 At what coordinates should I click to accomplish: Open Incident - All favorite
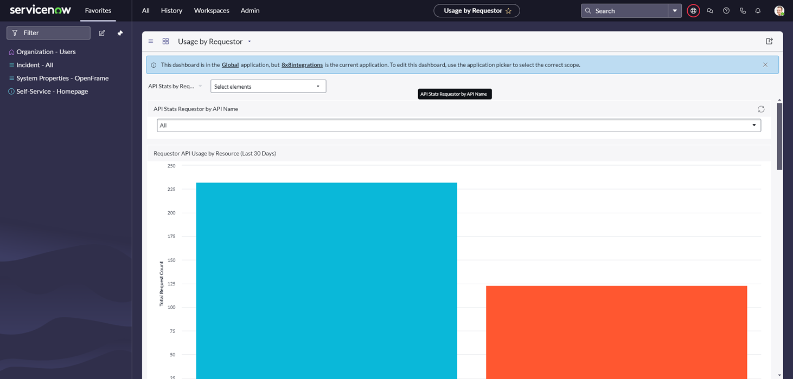[35, 65]
